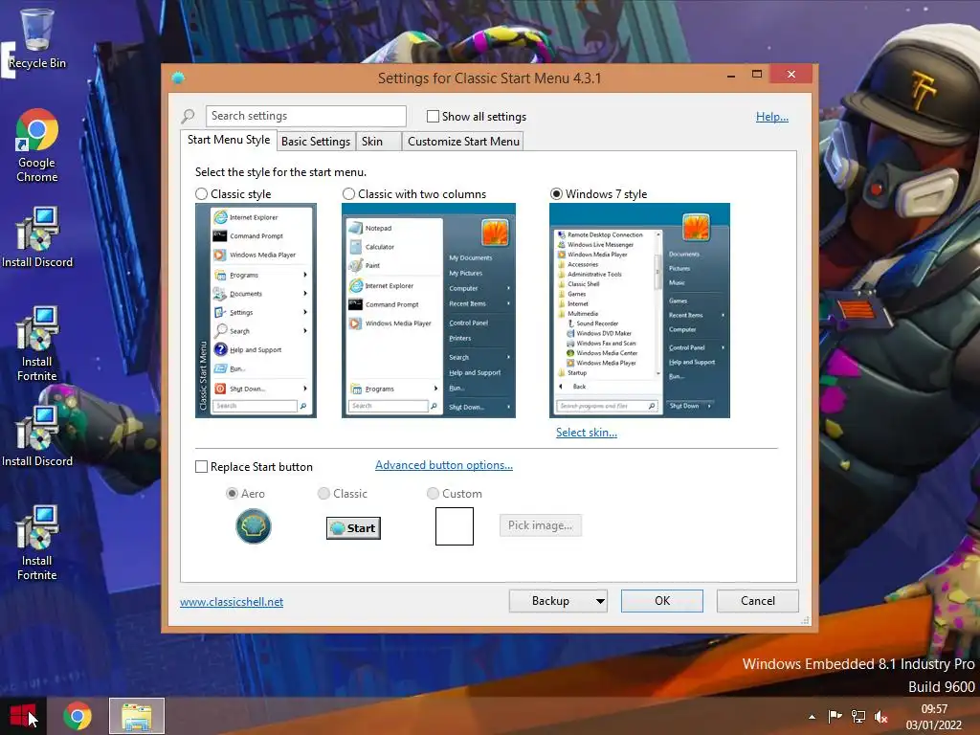Click the Aero shell start button image

(253, 526)
